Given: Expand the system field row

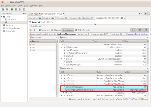Looking at the screenshot, I should (x=62, y=59).
